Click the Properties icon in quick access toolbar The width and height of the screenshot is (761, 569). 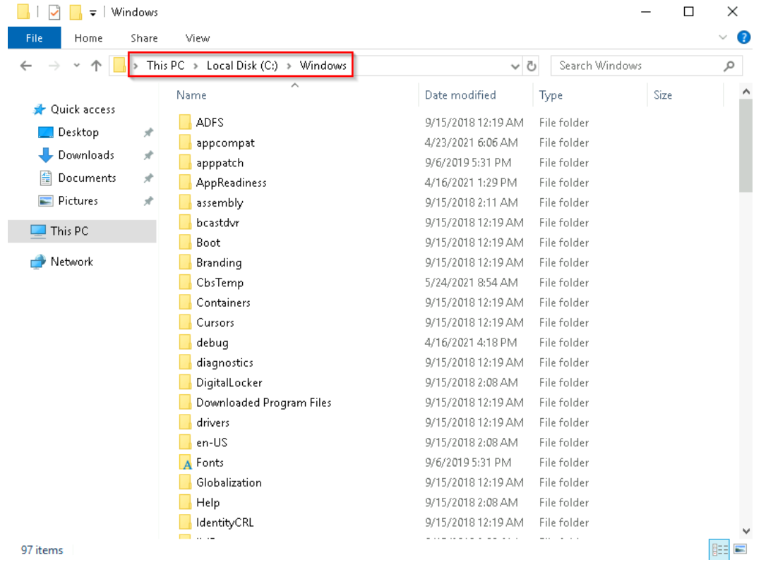tap(54, 12)
